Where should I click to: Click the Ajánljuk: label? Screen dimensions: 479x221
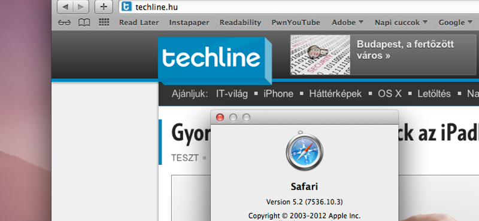190,94
